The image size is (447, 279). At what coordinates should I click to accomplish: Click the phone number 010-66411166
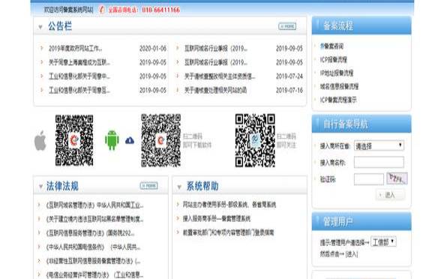tap(160, 10)
